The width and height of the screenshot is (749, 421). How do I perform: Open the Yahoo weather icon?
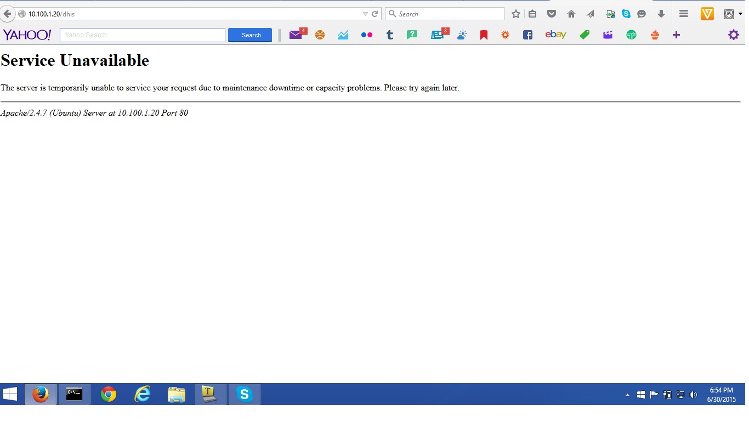click(x=462, y=35)
